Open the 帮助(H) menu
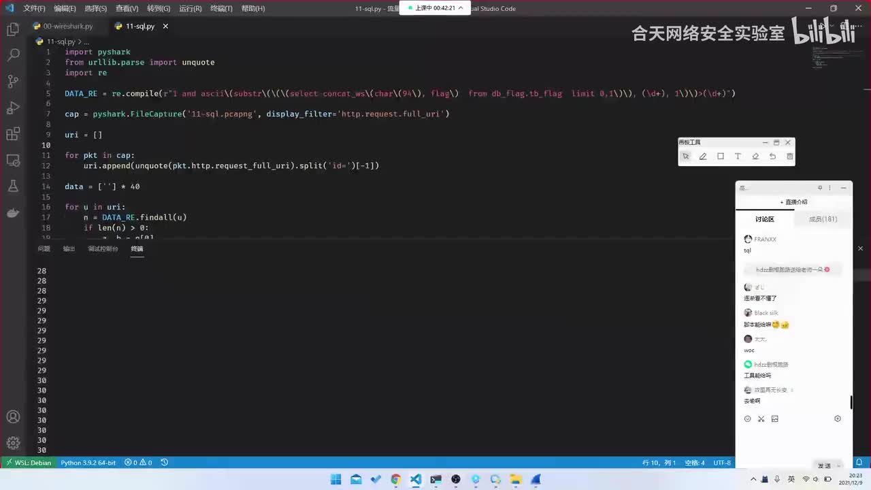 (x=252, y=9)
